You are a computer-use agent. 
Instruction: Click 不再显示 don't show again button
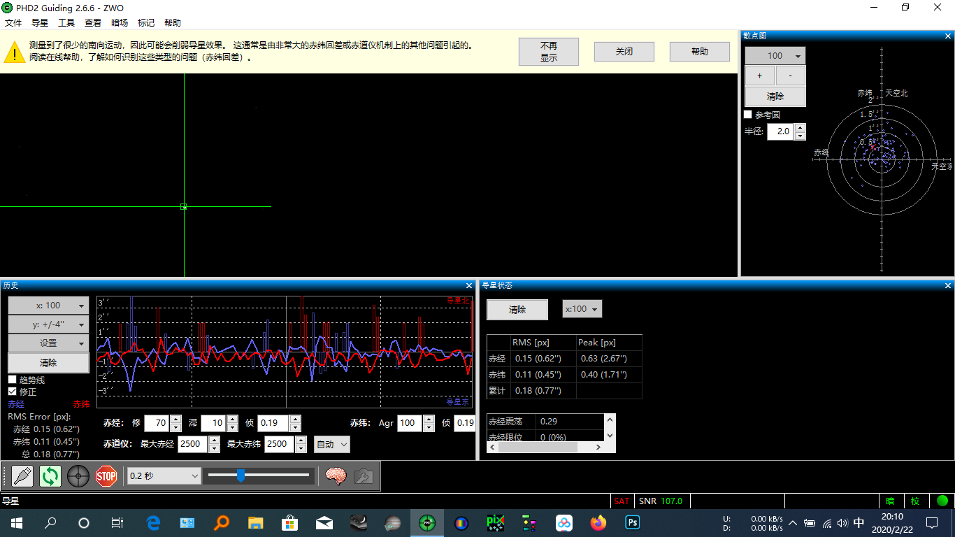549,52
